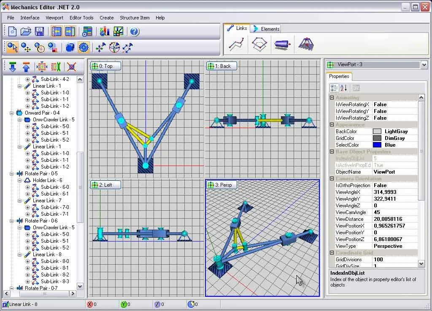Click the SelectColor Blue swatch
Screen dimensions: 432x311
(x=377, y=145)
